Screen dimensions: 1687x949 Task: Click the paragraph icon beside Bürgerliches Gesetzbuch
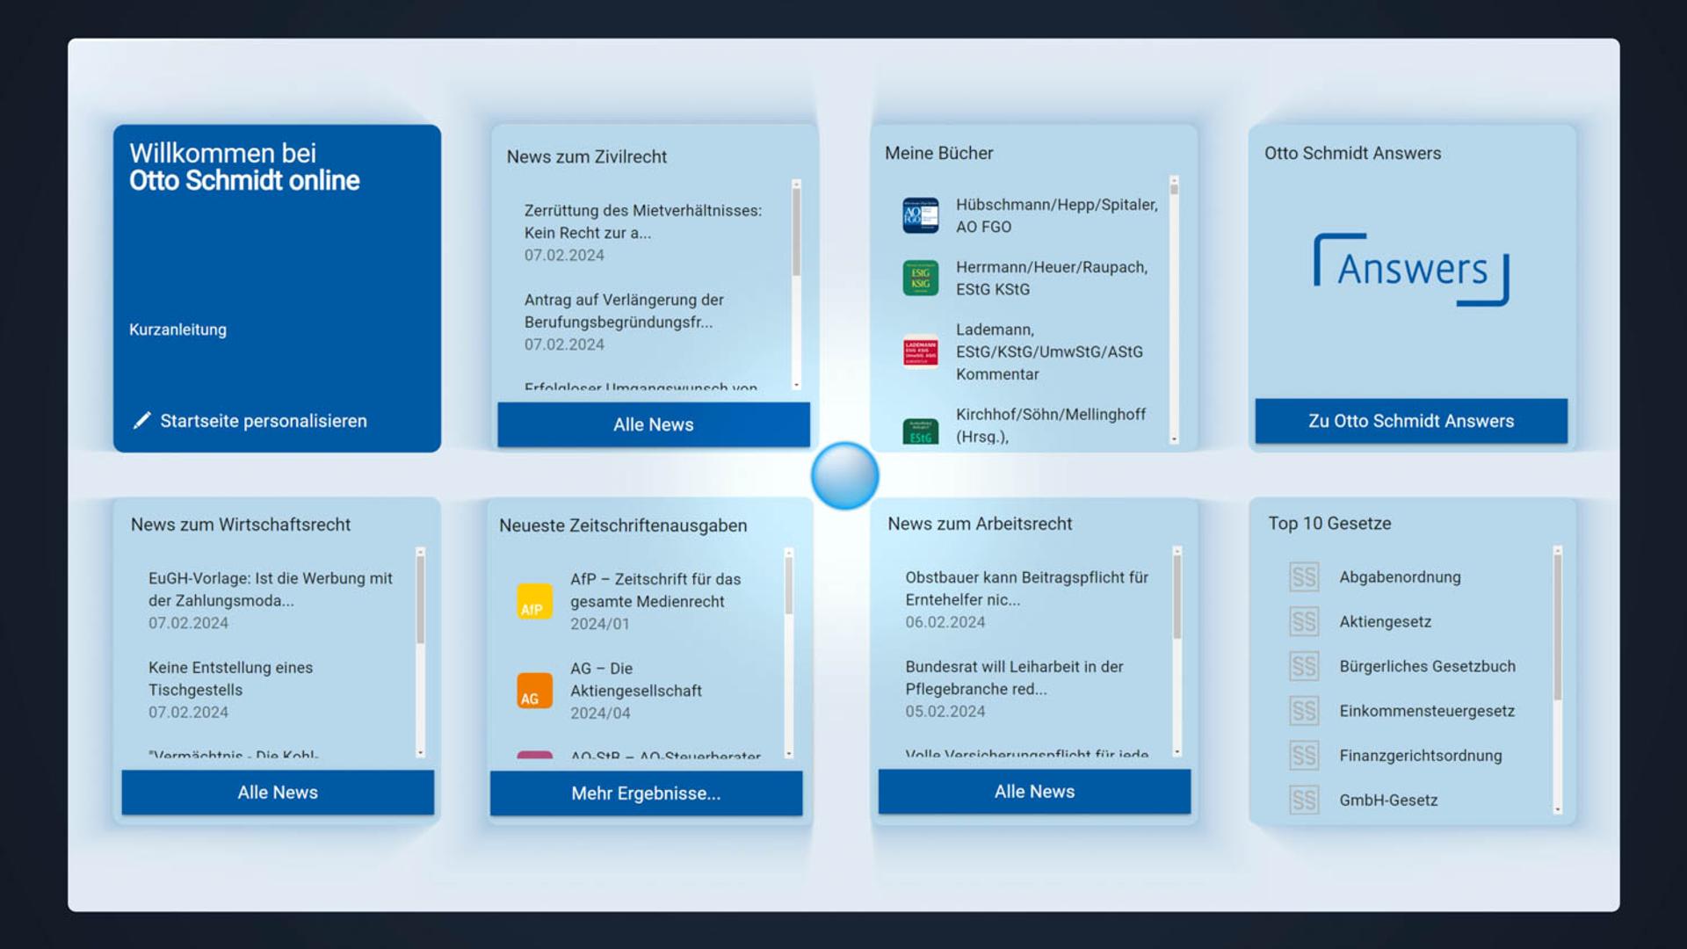pos(1304,666)
